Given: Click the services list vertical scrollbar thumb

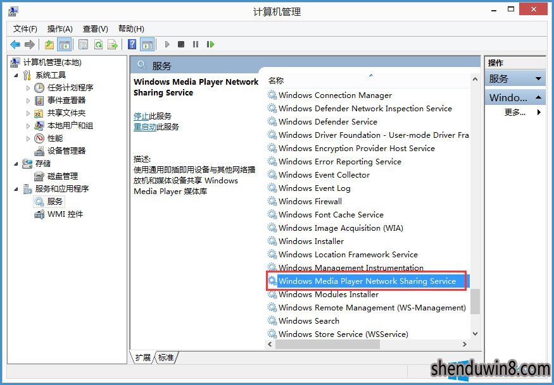Looking at the screenshot, I should pos(475,302).
